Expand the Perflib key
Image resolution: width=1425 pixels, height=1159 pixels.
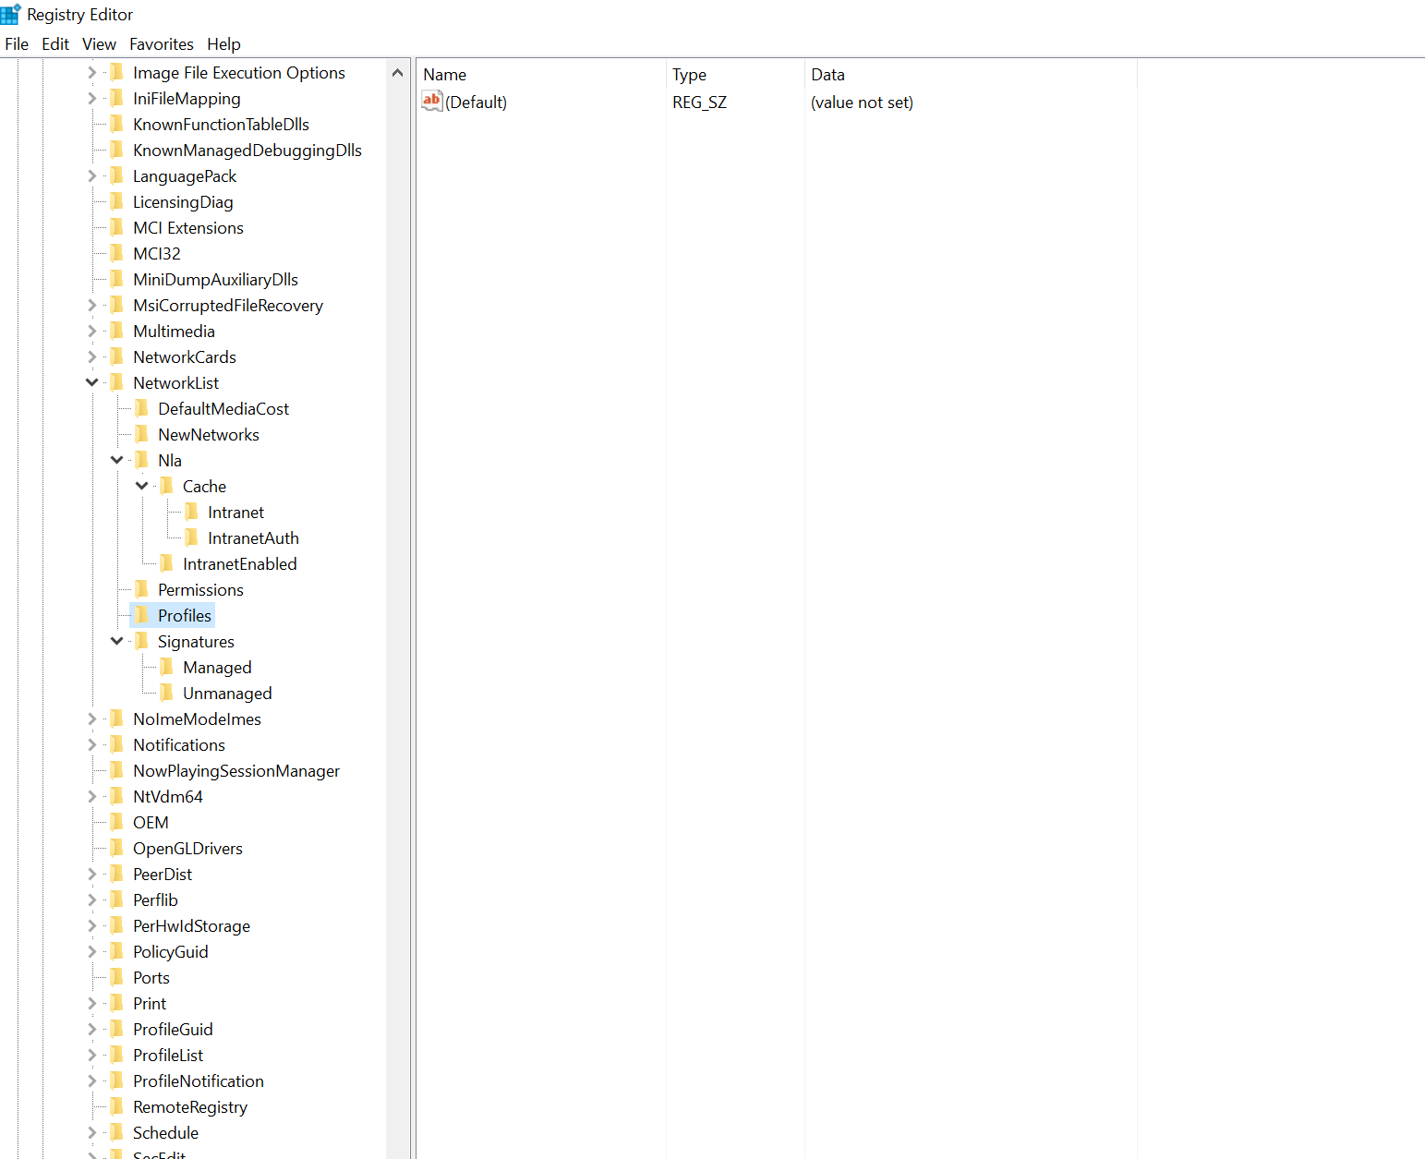point(91,899)
